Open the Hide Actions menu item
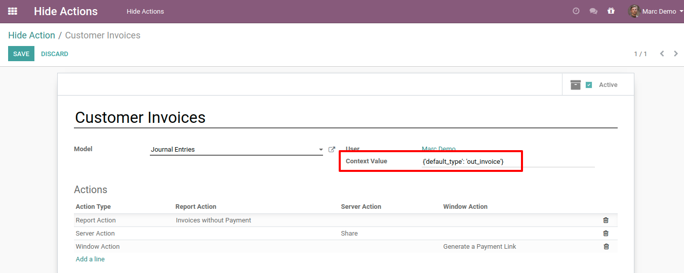This screenshot has height=273, width=684. pos(145,11)
